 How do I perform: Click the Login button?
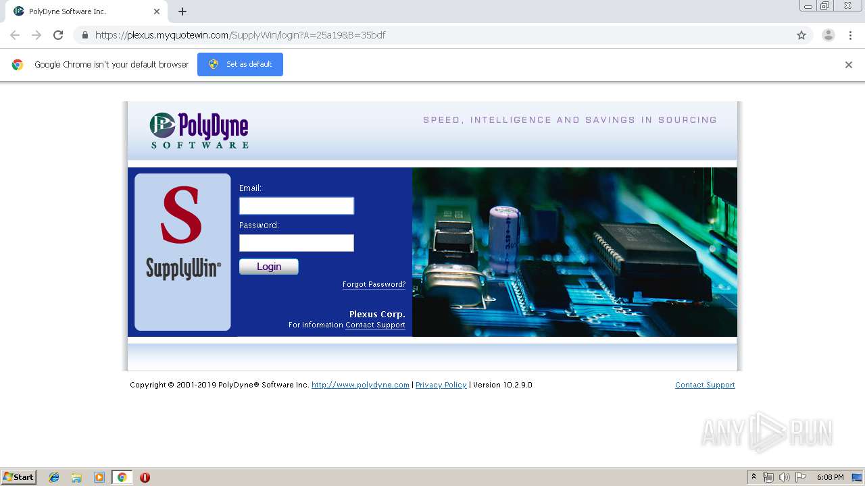tap(269, 267)
